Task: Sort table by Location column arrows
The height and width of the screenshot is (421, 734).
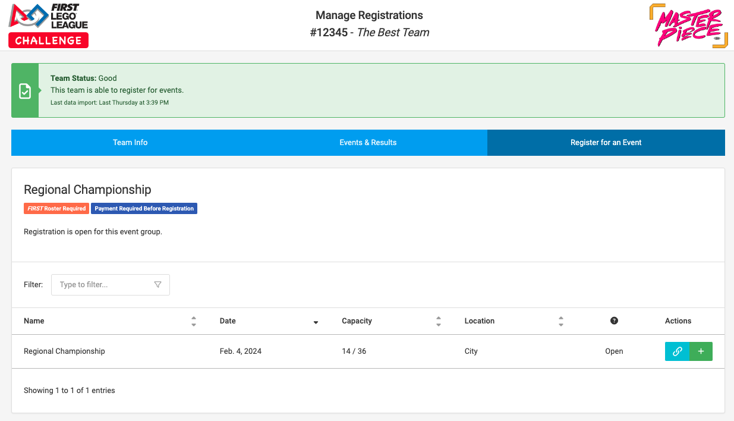Action: click(560, 321)
